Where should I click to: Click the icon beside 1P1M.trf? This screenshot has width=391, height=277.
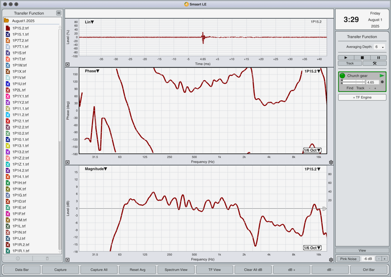(8, 220)
